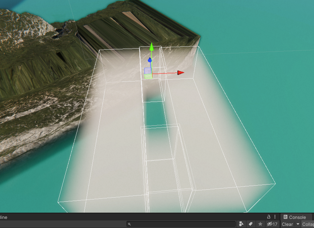
Task: Click the green Y-axis move arrow gizmo
Action: click(x=152, y=47)
